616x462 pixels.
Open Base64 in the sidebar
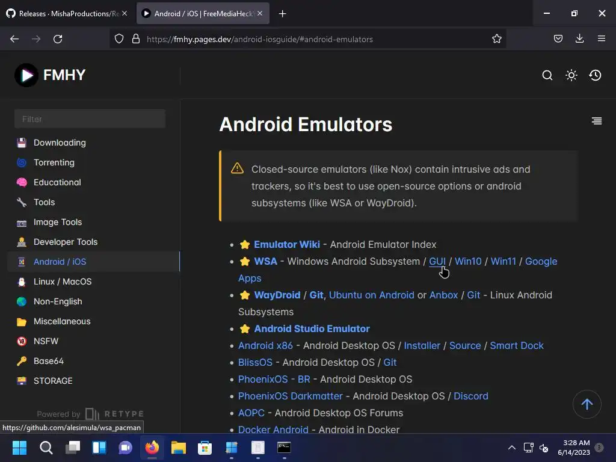click(x=48, y=361)
